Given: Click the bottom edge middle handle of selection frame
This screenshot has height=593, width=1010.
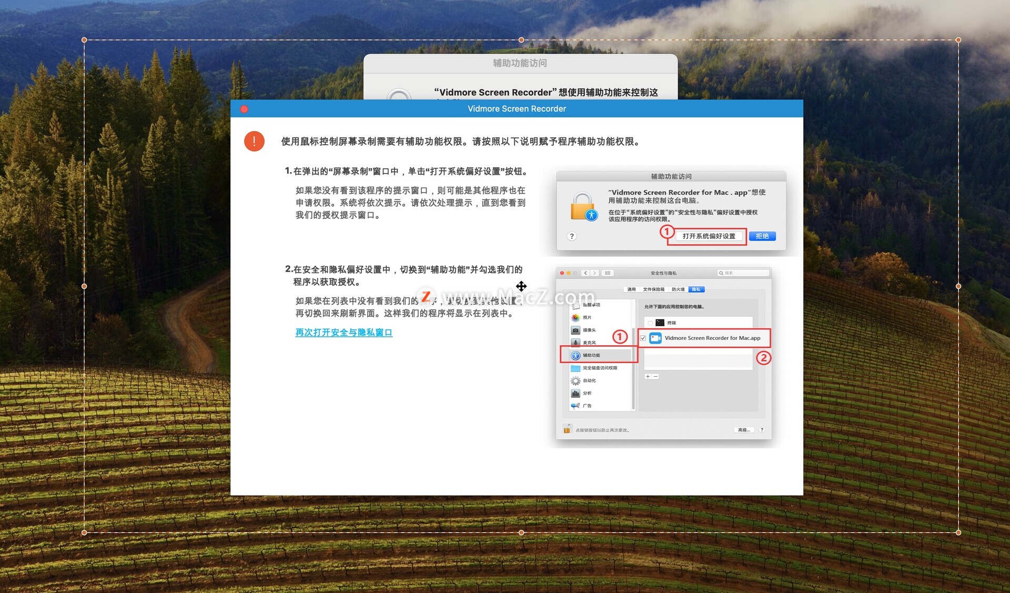Looking at the screenshot, I should [521, 532].
